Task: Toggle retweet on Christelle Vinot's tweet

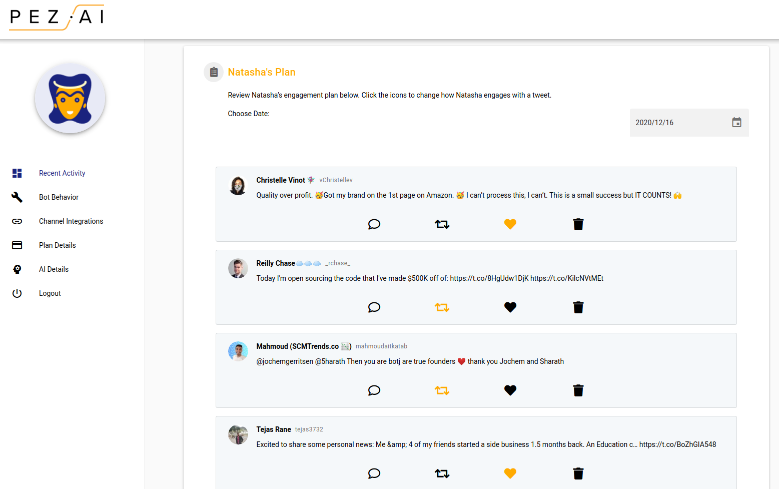Action: (442, 224)
